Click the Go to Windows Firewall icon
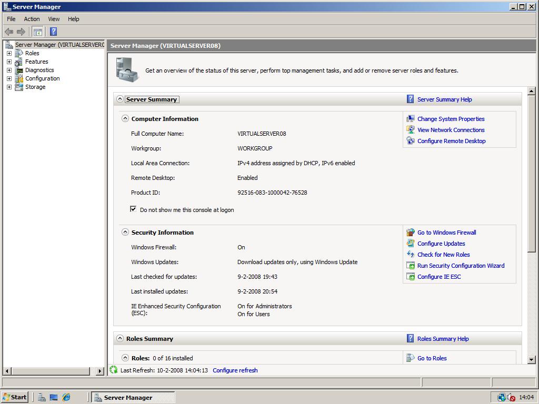Viewport: 539px width, 404px height. 411,232
